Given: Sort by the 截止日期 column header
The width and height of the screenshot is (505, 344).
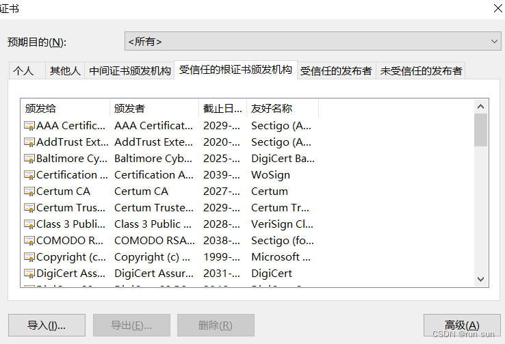Looking at the screenshot, I should click(223, 109).
